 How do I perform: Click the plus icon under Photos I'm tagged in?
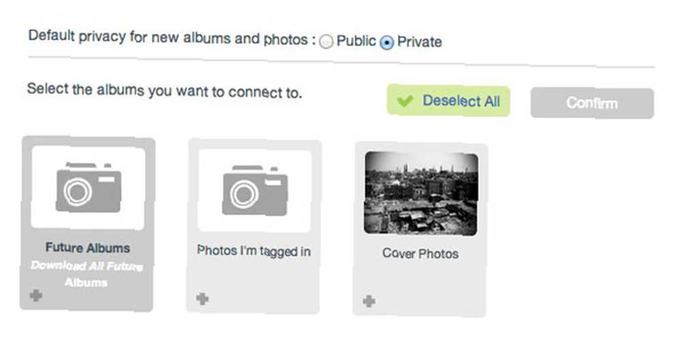(x=202, y=299)
